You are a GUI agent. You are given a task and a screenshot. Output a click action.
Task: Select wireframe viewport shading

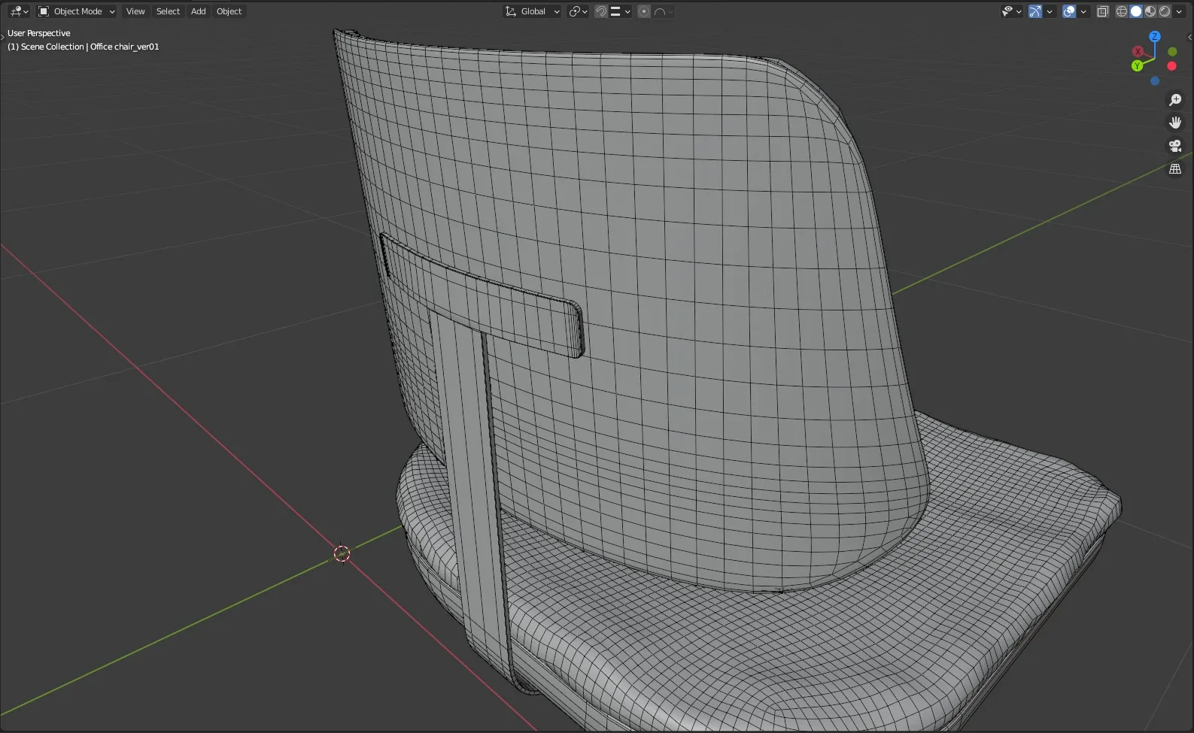tap(1122, 11)
